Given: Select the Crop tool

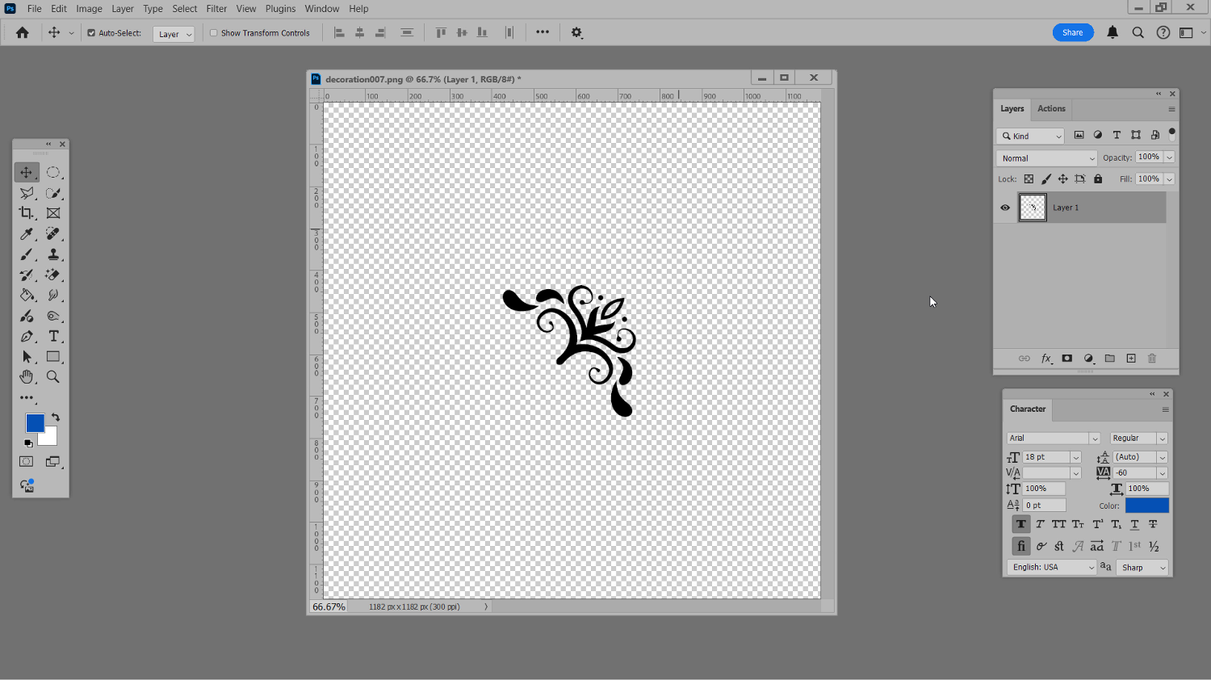Looking at the screenshot, I should click(x=27, y=213).
